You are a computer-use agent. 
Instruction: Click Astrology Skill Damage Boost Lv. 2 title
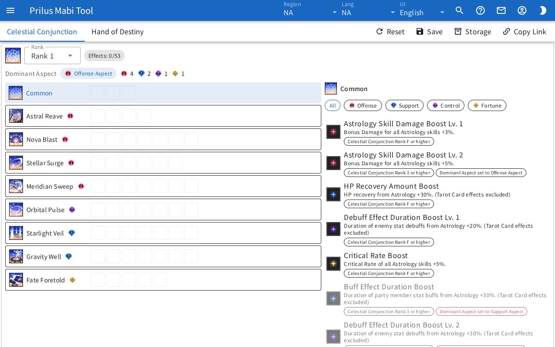coord(403,155)
